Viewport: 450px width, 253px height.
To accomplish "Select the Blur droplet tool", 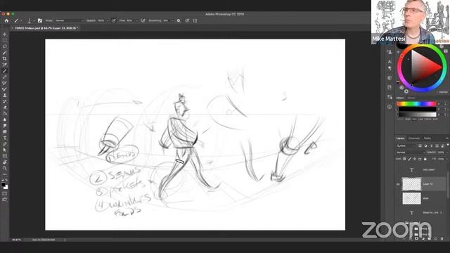I will (5, 119).
